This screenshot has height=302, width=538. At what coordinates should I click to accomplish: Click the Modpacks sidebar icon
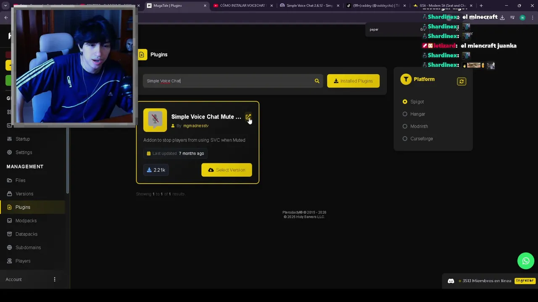pyautogui.click(x=10, y=221)
